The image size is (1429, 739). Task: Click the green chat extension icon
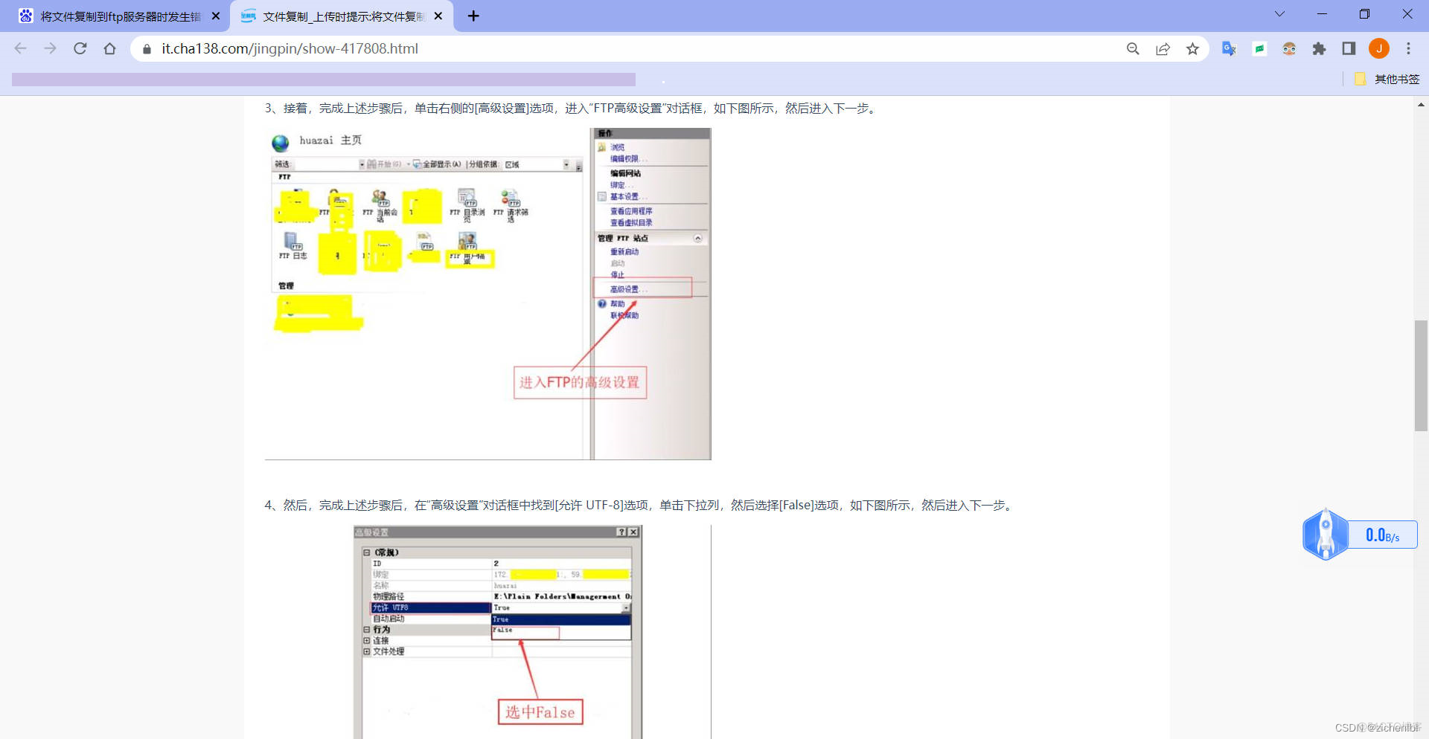pyautogui.click(x=1259, y=48)
